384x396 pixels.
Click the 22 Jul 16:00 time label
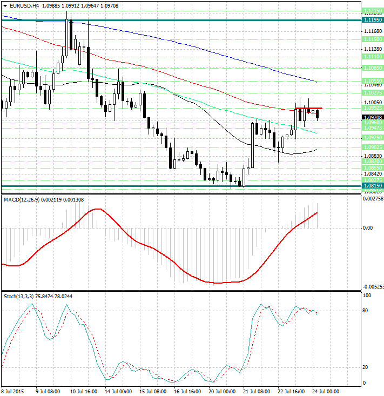[291, 392]
